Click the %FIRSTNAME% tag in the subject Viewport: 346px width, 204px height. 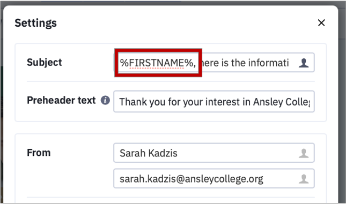point(158,63)
